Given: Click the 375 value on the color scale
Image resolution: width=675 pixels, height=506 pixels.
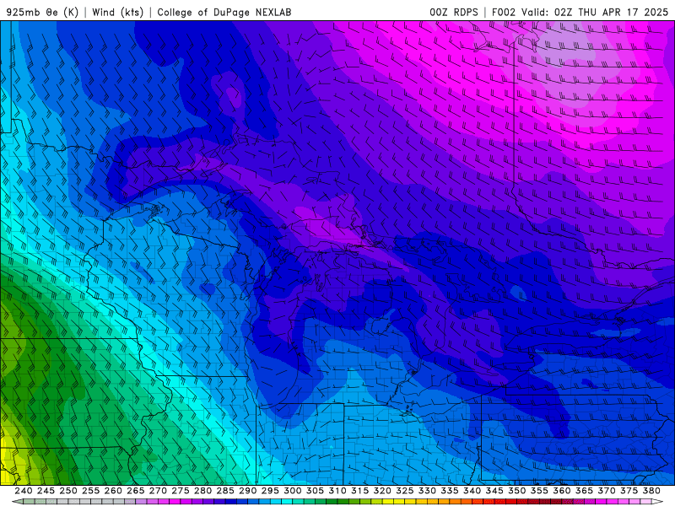Looking at the screenshot, I should pos(629,491).
